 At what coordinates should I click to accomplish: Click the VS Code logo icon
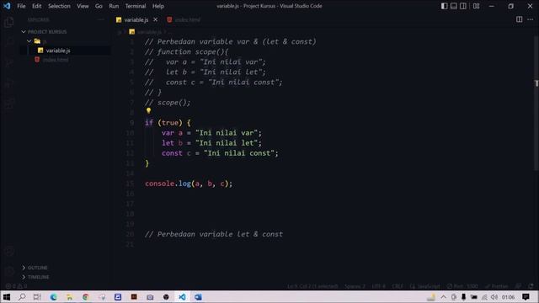(7, 6)
